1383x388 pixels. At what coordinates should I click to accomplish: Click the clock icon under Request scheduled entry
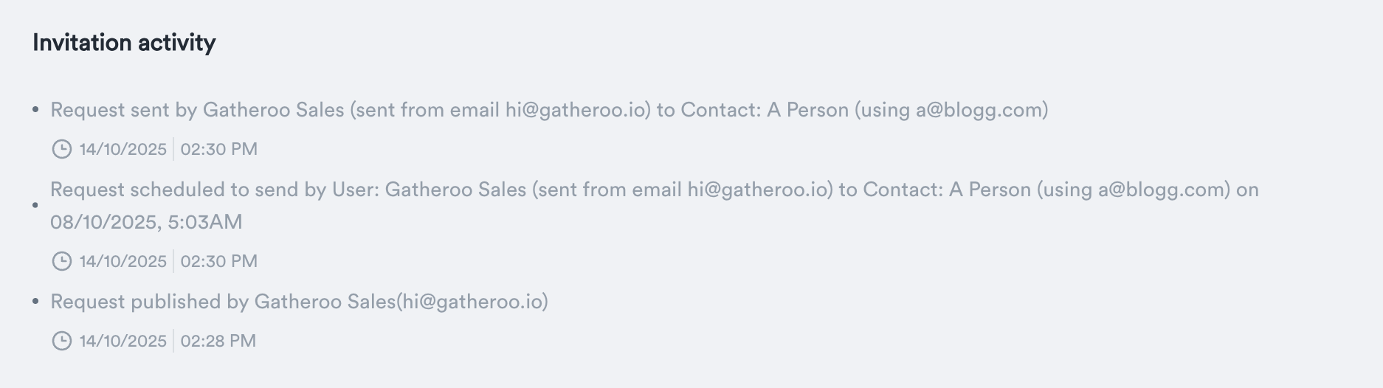61,261
